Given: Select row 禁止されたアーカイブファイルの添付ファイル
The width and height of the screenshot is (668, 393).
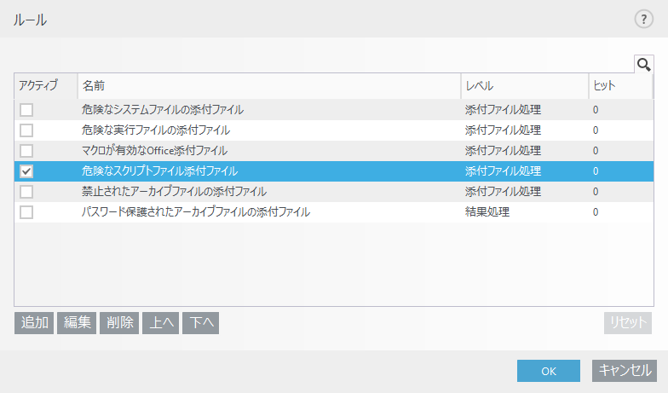Looking at the screenshot, I should point(334,192).
